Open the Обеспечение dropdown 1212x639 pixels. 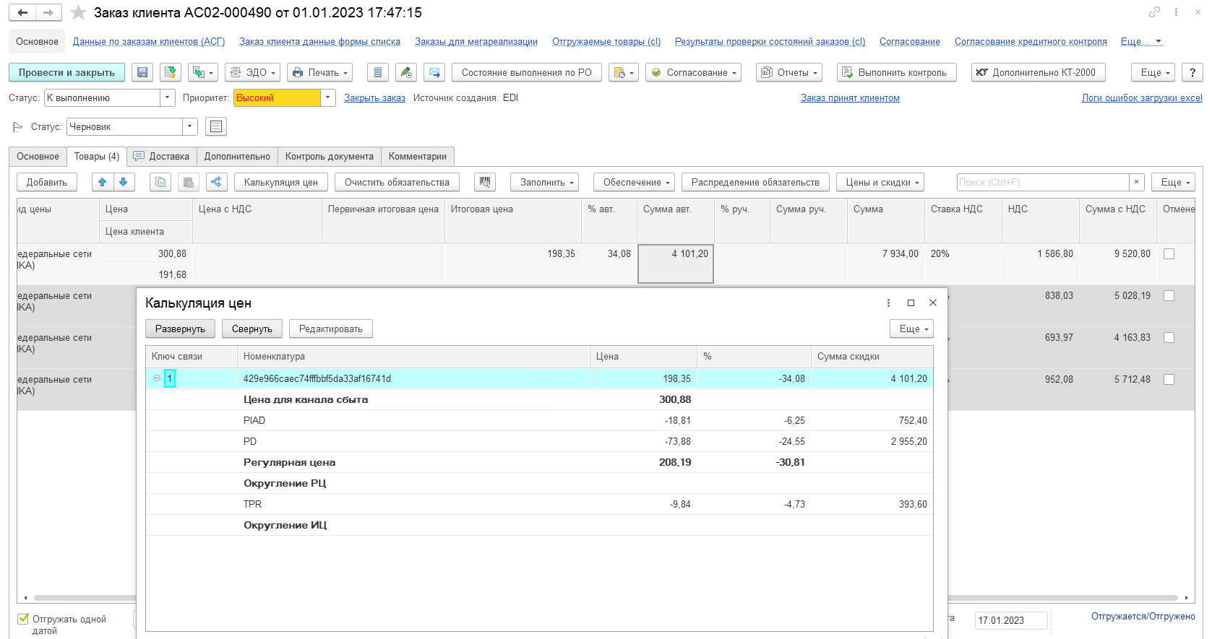pos(634,182)
